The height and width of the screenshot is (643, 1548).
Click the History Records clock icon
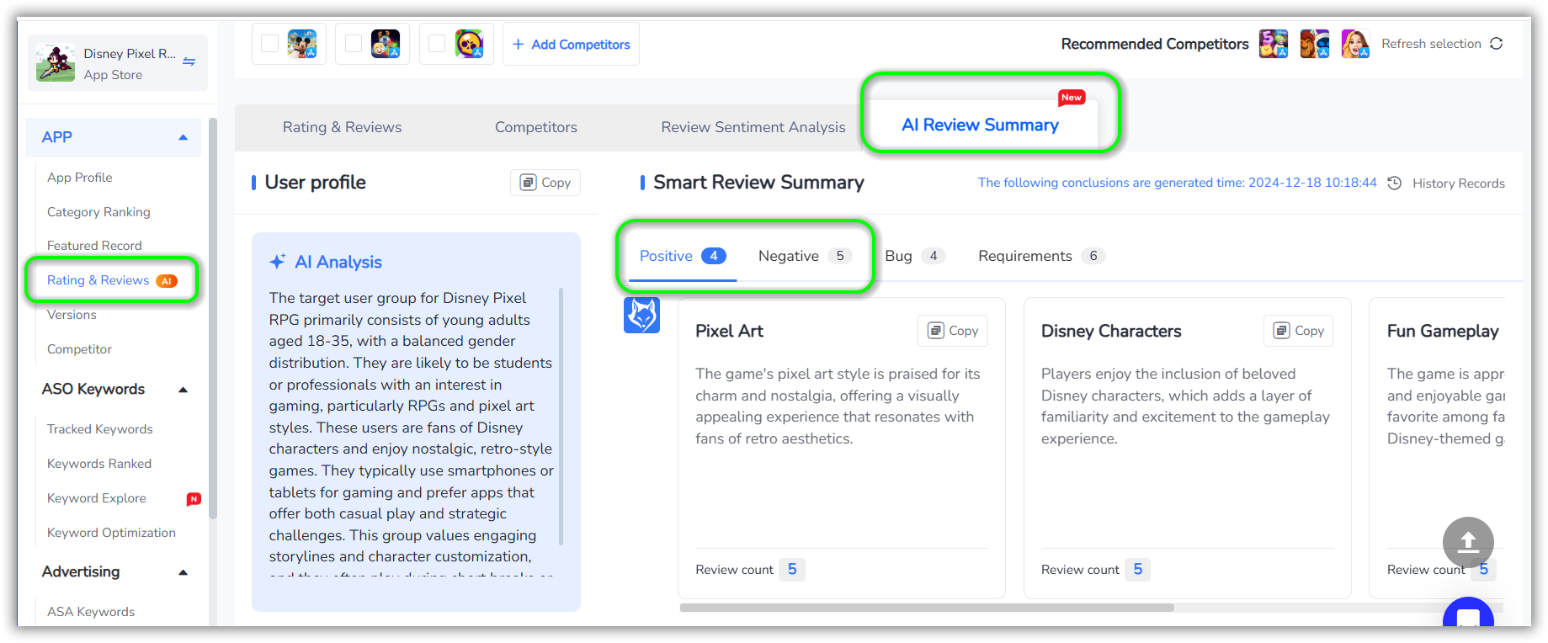[1395, 183]
